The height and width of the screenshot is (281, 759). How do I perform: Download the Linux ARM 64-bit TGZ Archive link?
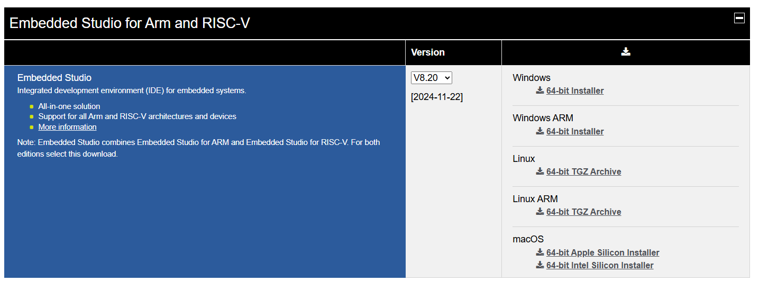[584, 212]
